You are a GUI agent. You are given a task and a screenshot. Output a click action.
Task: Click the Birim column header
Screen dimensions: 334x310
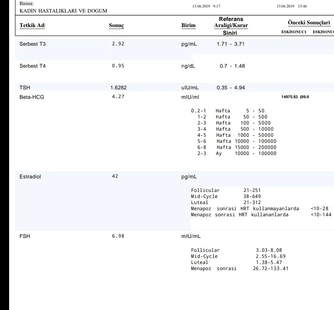(188, 25)
